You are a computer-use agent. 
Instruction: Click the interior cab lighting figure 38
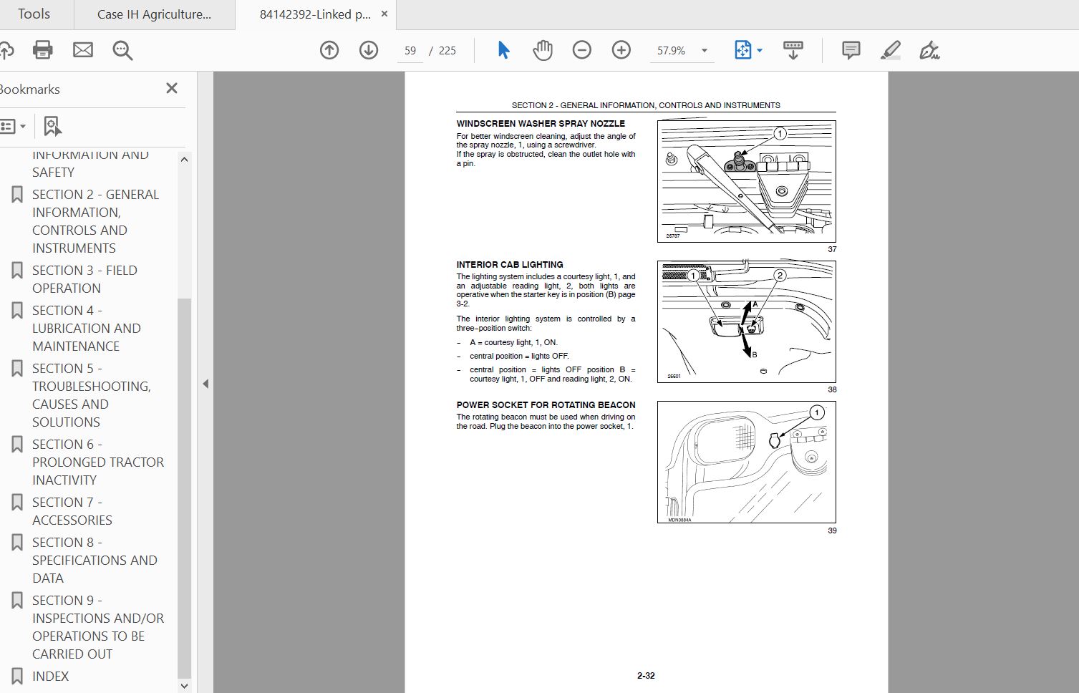[747, 322]
